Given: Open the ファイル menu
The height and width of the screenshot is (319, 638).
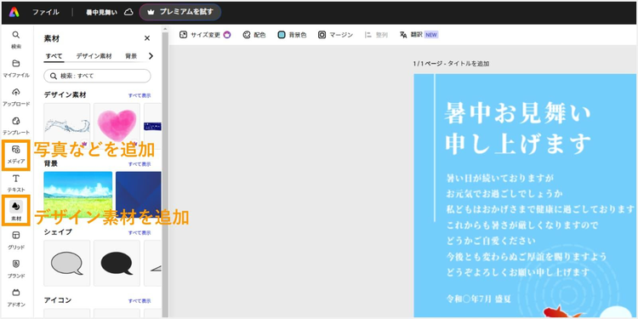Looking at the screenshot, I should point(46,12).
